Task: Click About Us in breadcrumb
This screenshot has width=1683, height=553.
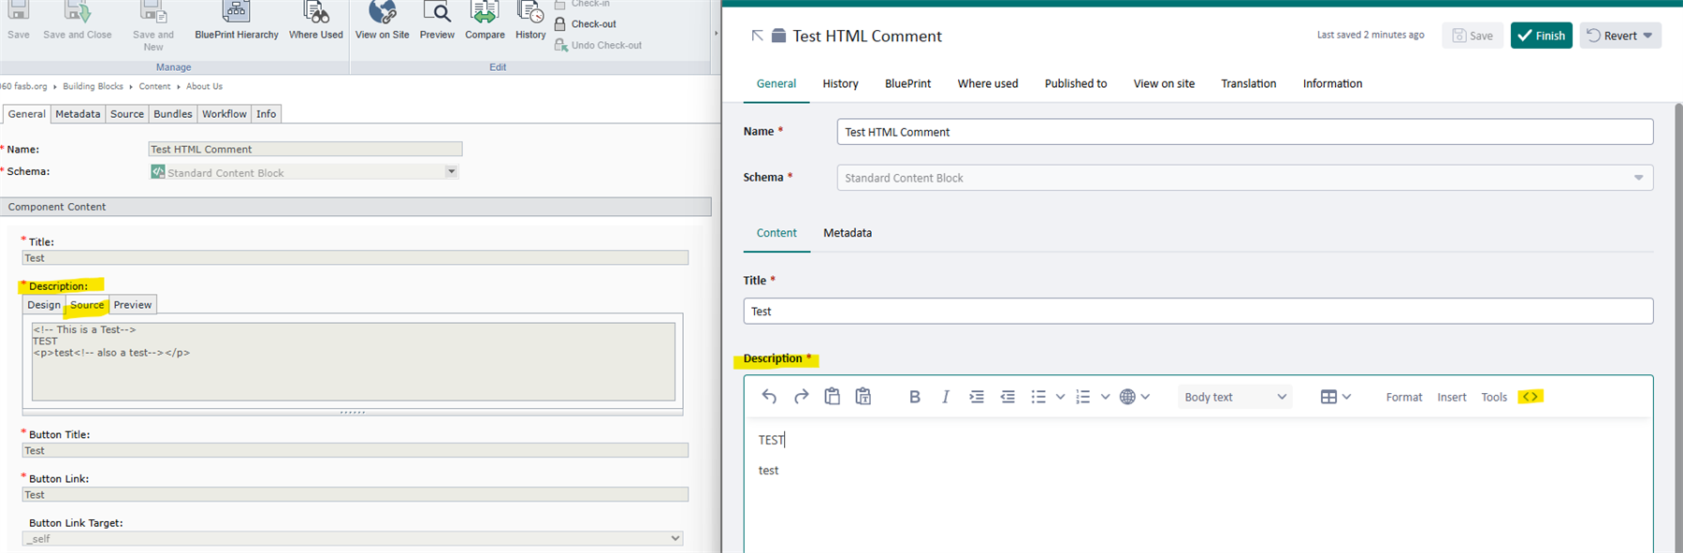Action: tap(204, 86)
